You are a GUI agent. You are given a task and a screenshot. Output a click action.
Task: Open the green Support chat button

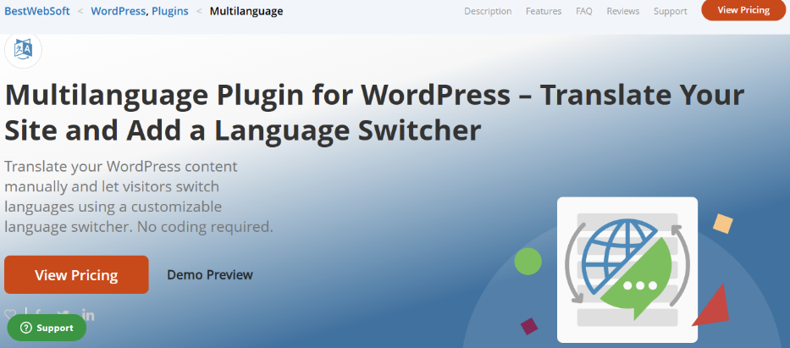(47, 328)
